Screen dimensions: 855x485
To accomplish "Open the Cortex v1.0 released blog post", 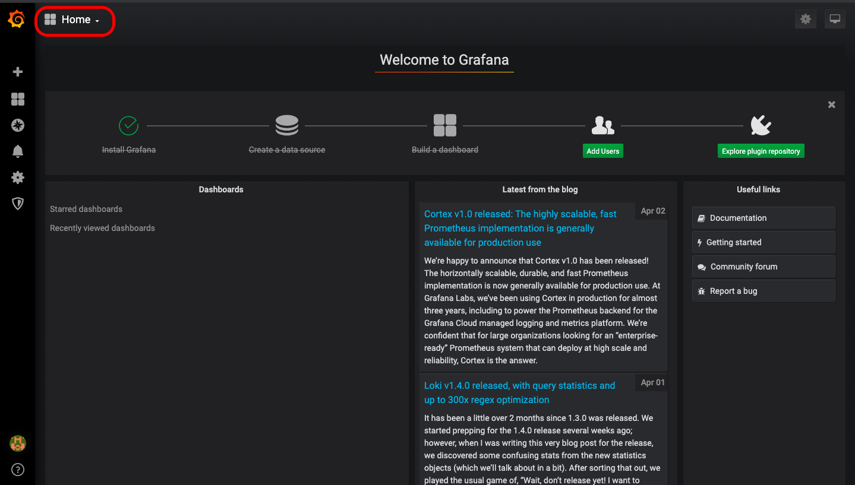I will [520, 228].
